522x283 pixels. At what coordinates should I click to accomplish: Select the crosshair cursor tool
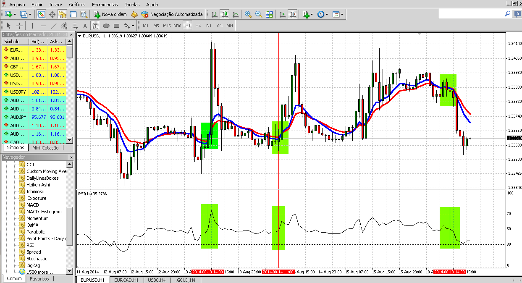point(19,26)
